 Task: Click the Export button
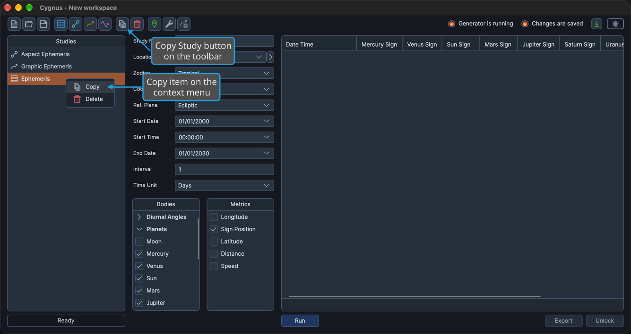[x=564, y=321]
